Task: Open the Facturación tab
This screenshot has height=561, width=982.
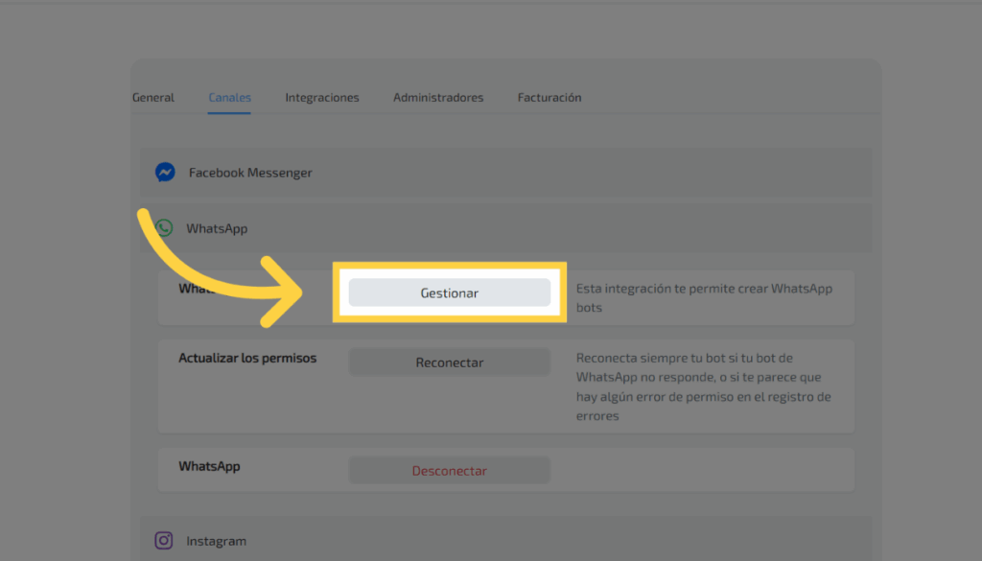Action: pos(549,98)
